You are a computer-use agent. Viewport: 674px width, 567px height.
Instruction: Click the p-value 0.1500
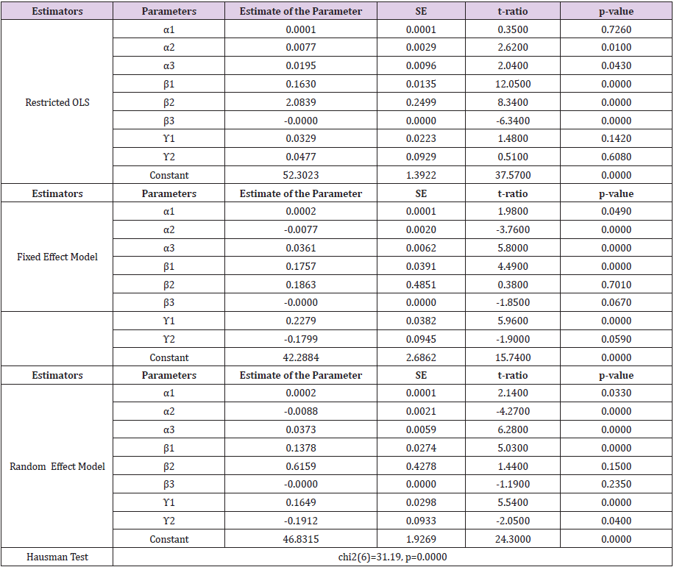tap(616, 466)
